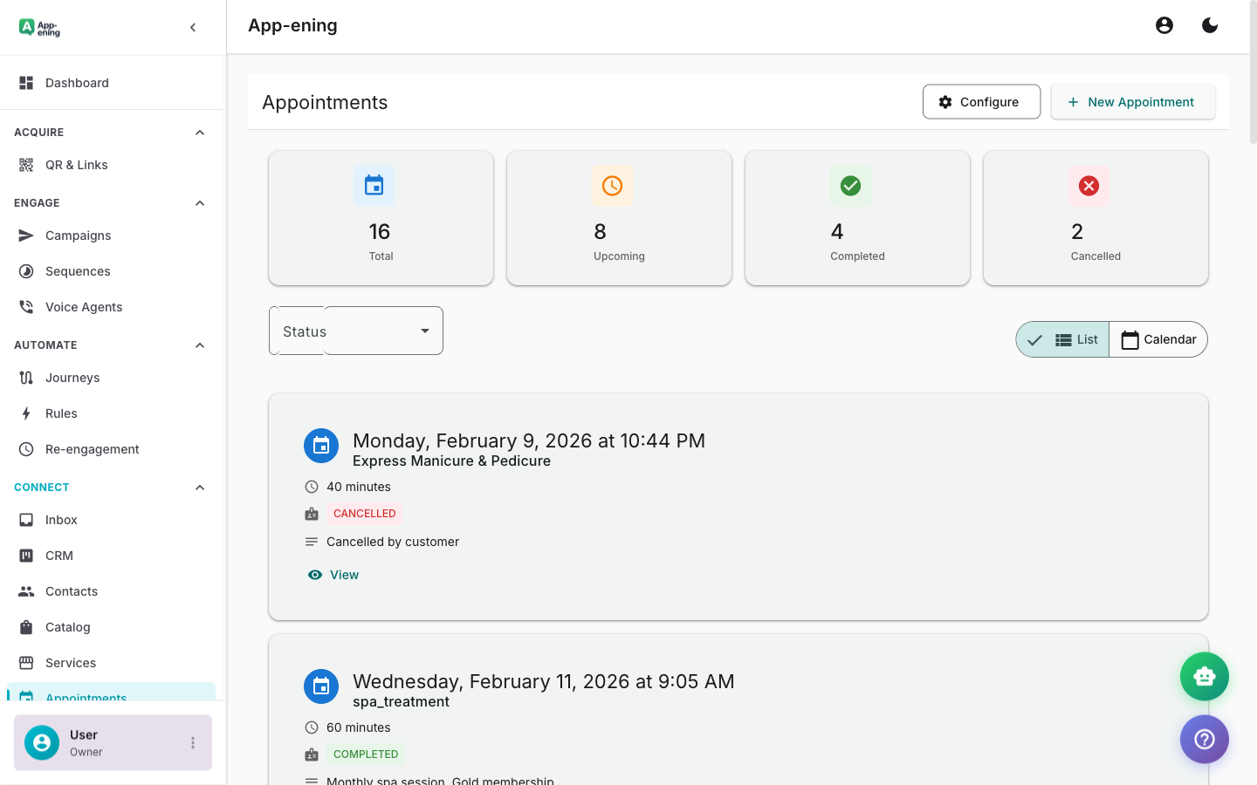Select the Campaigns sidebar icon
Viewport: 1257px width, 785px height.
pos(26,235)
